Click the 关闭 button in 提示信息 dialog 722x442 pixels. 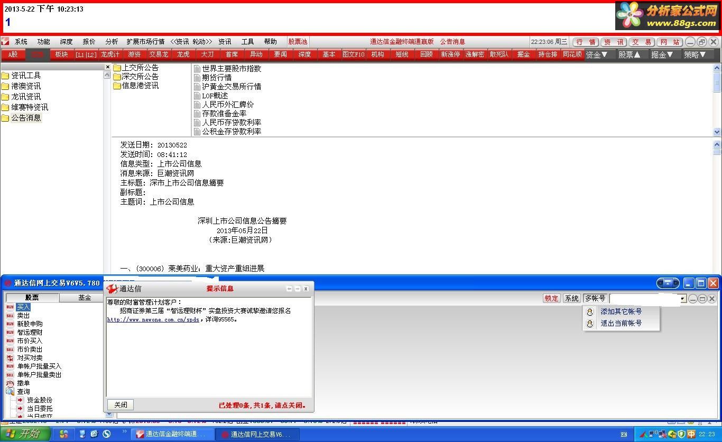pyautogui.click(x=121, y=405)
